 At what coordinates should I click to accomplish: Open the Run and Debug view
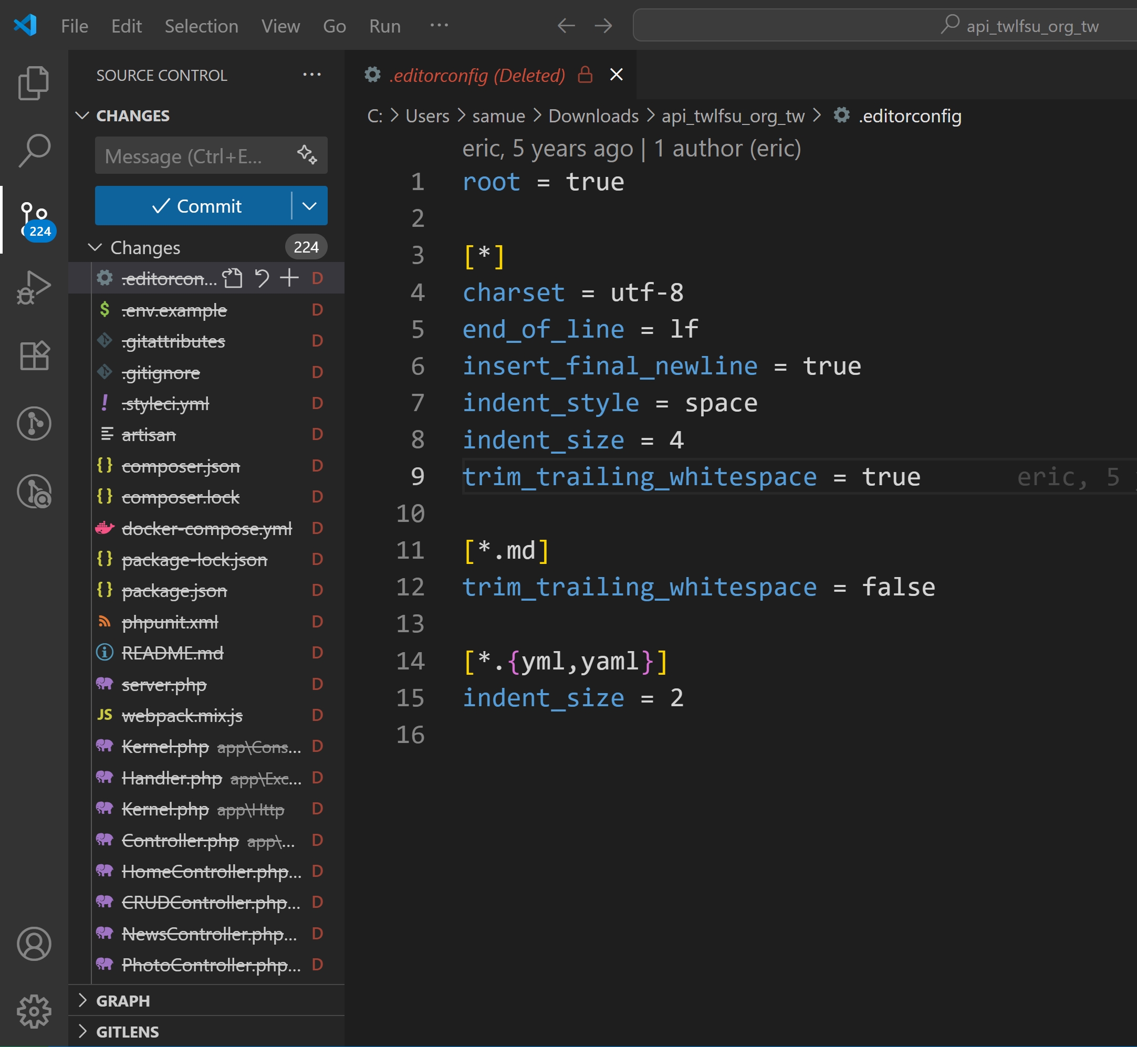[34, 287]
